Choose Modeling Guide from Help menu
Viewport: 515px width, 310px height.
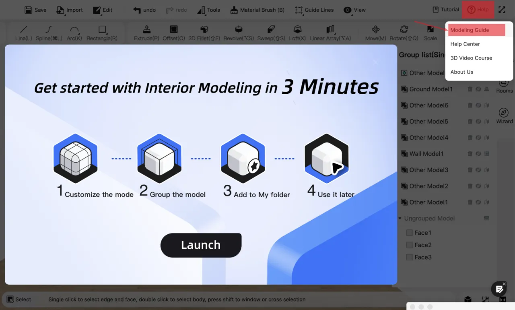[470, 30]
